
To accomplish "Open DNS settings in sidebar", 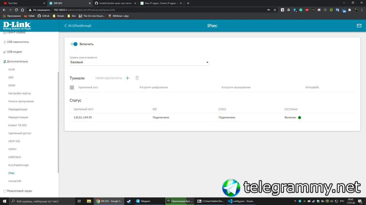I will pos(11,77).
